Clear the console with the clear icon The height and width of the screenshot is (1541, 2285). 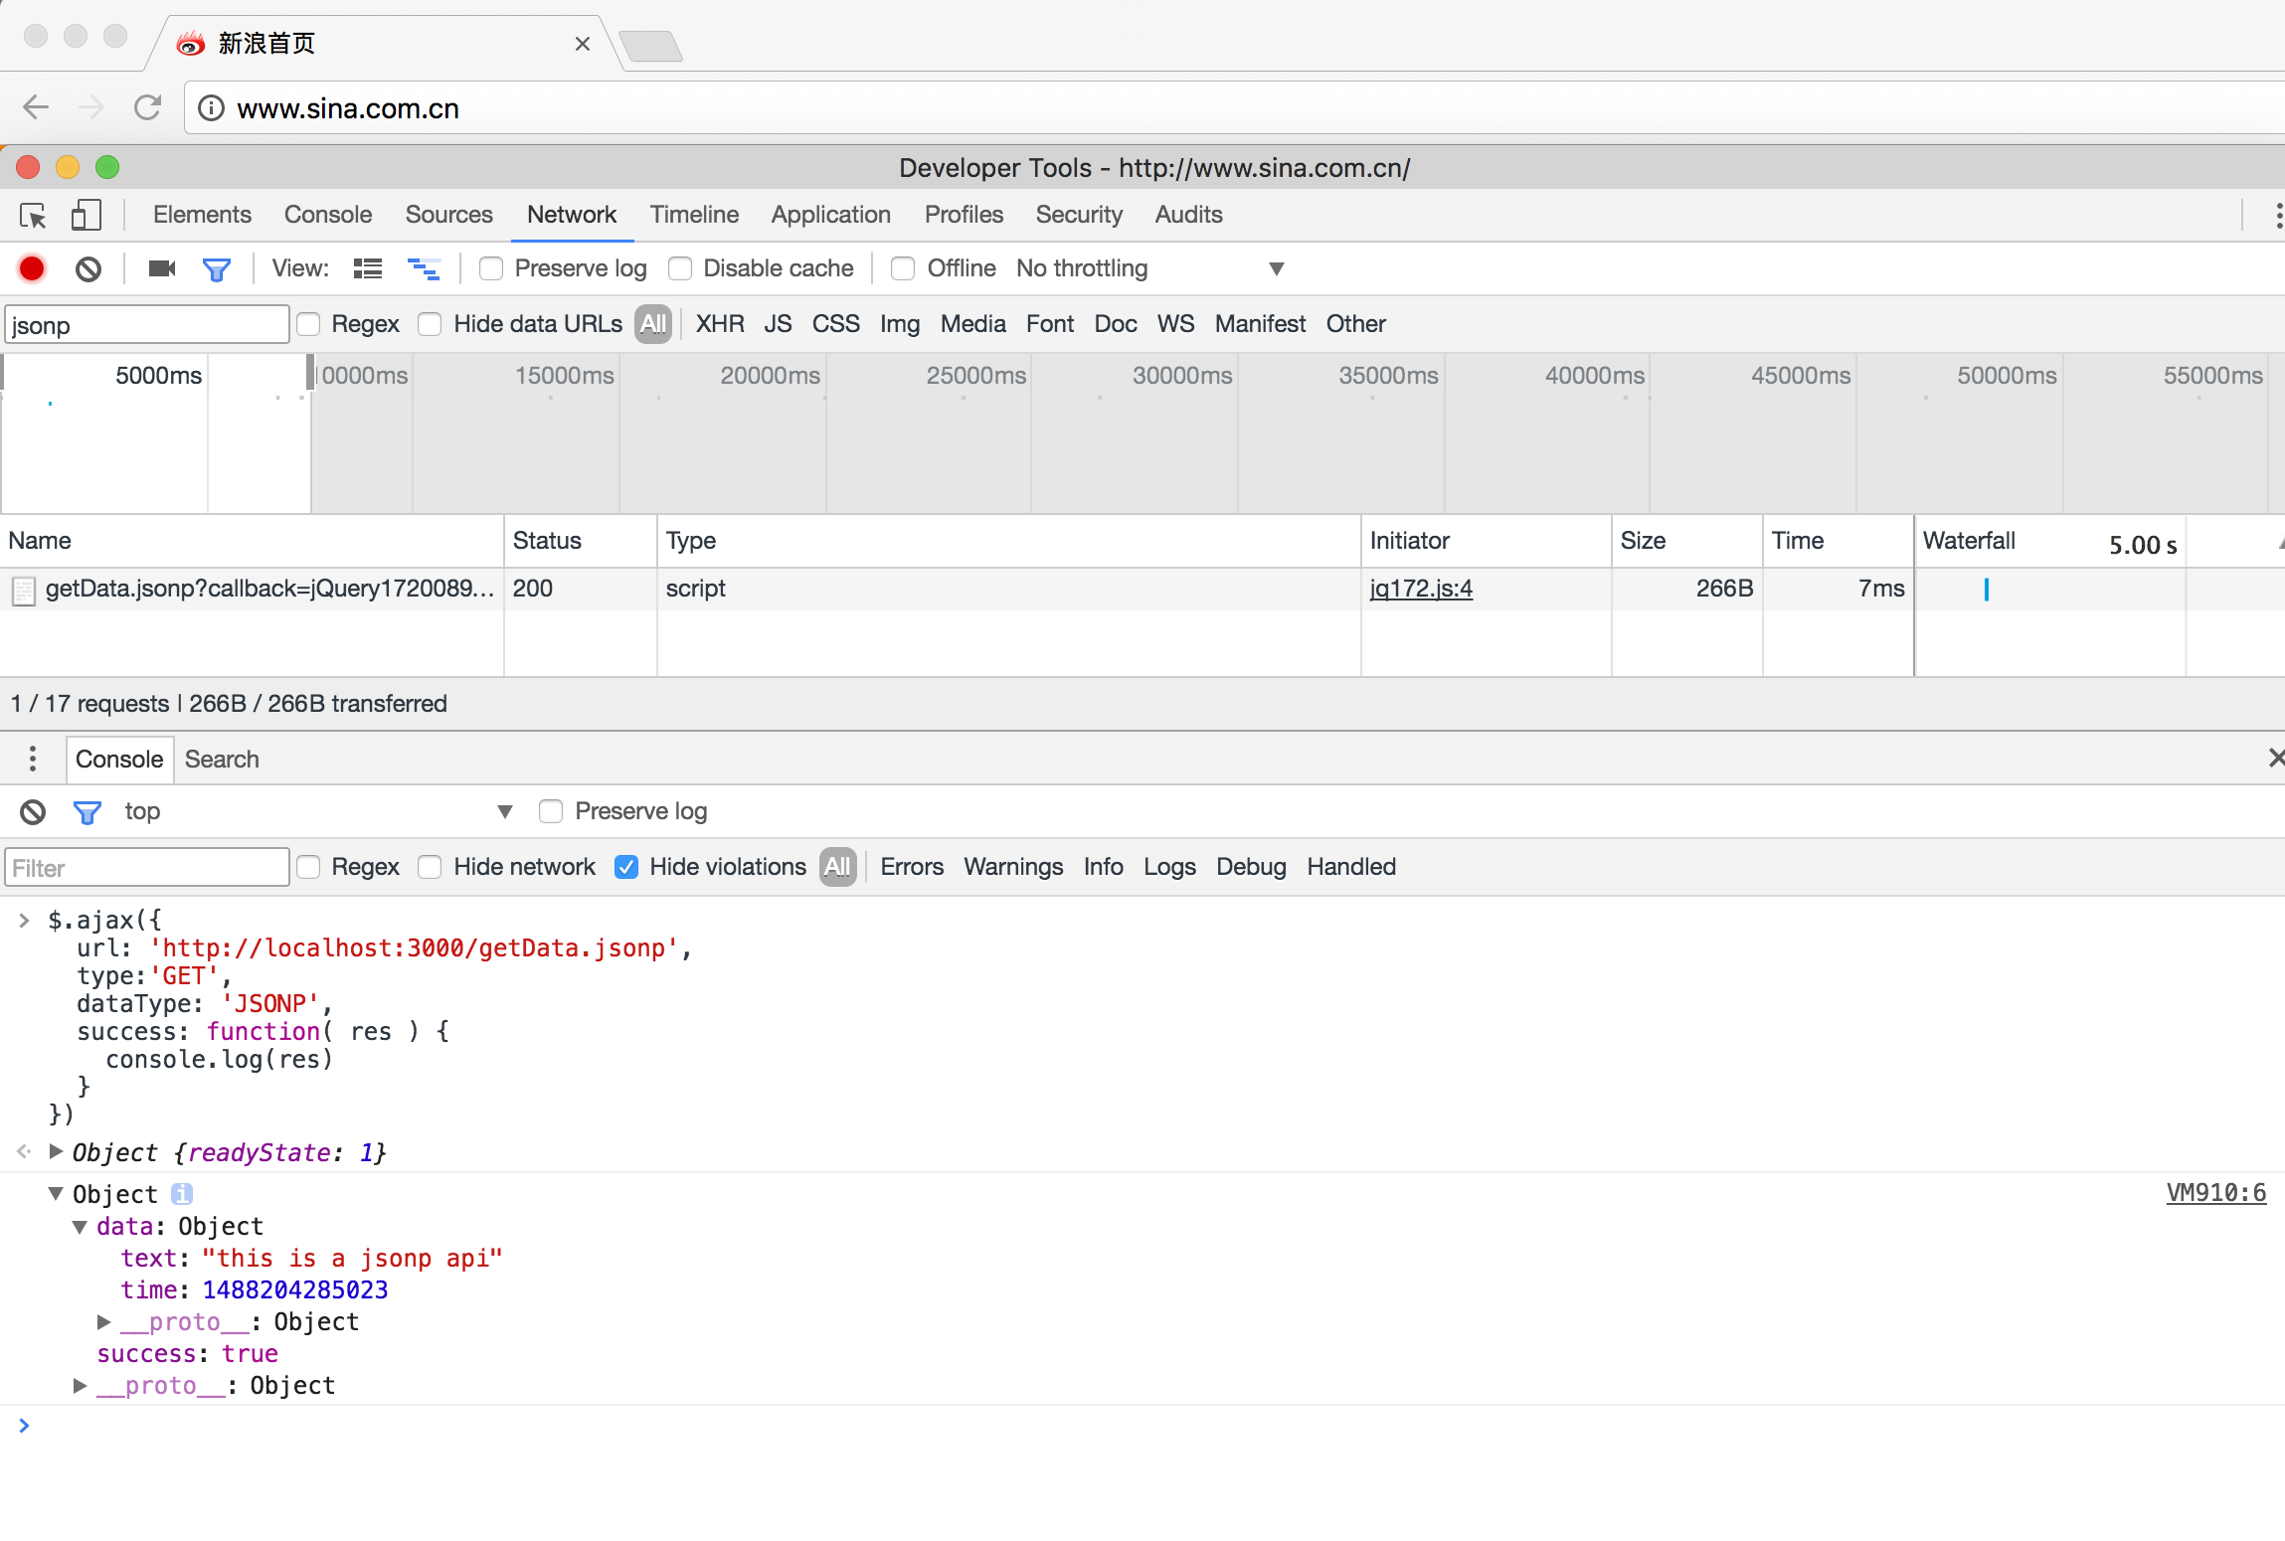(33, 812)
